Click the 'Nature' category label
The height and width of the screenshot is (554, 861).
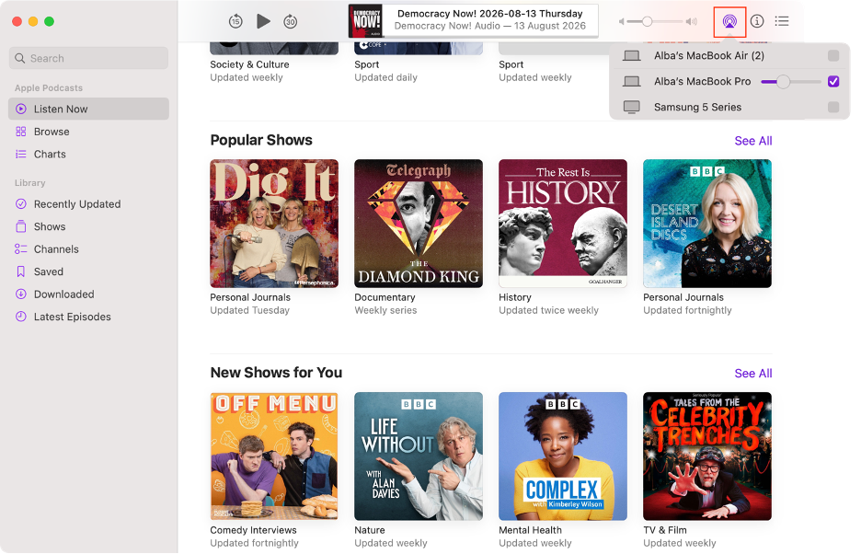[370, 530]
